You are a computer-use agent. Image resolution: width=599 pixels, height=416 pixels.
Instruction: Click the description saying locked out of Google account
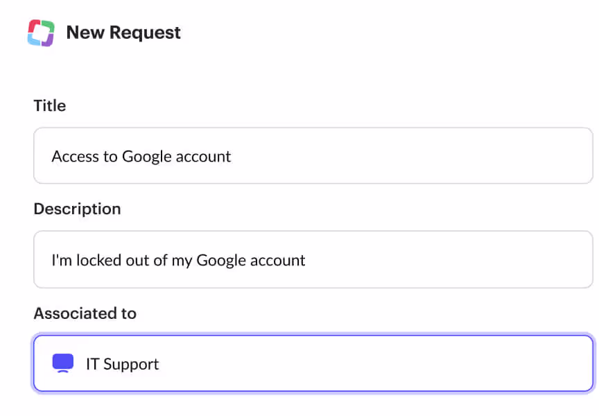177,260
